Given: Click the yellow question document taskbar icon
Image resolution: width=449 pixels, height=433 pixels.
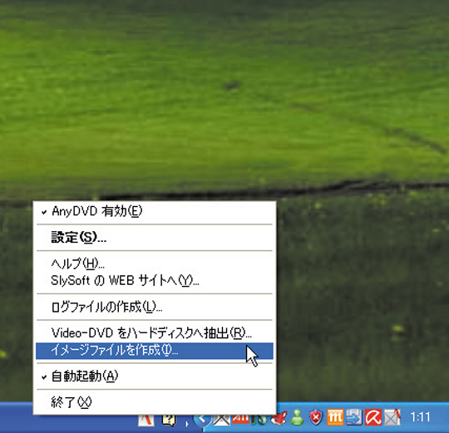Looking at the screenshot, I should click(169, 421).
